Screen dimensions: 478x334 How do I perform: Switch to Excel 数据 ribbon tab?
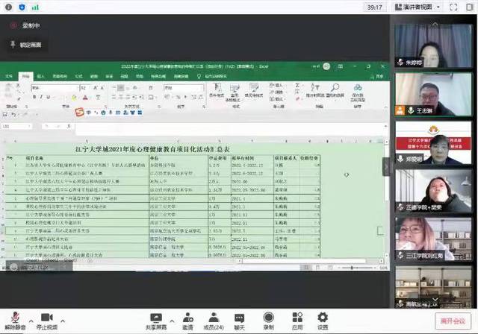pyautogui.click(x=94, y=76)
